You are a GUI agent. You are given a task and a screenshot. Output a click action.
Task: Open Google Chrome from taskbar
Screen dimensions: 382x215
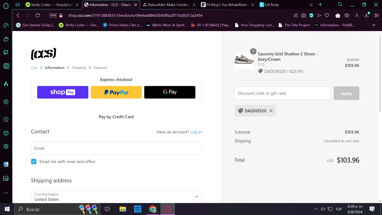tap(153, 209)
